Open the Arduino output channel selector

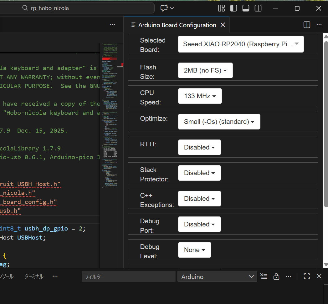coord(217,277)
